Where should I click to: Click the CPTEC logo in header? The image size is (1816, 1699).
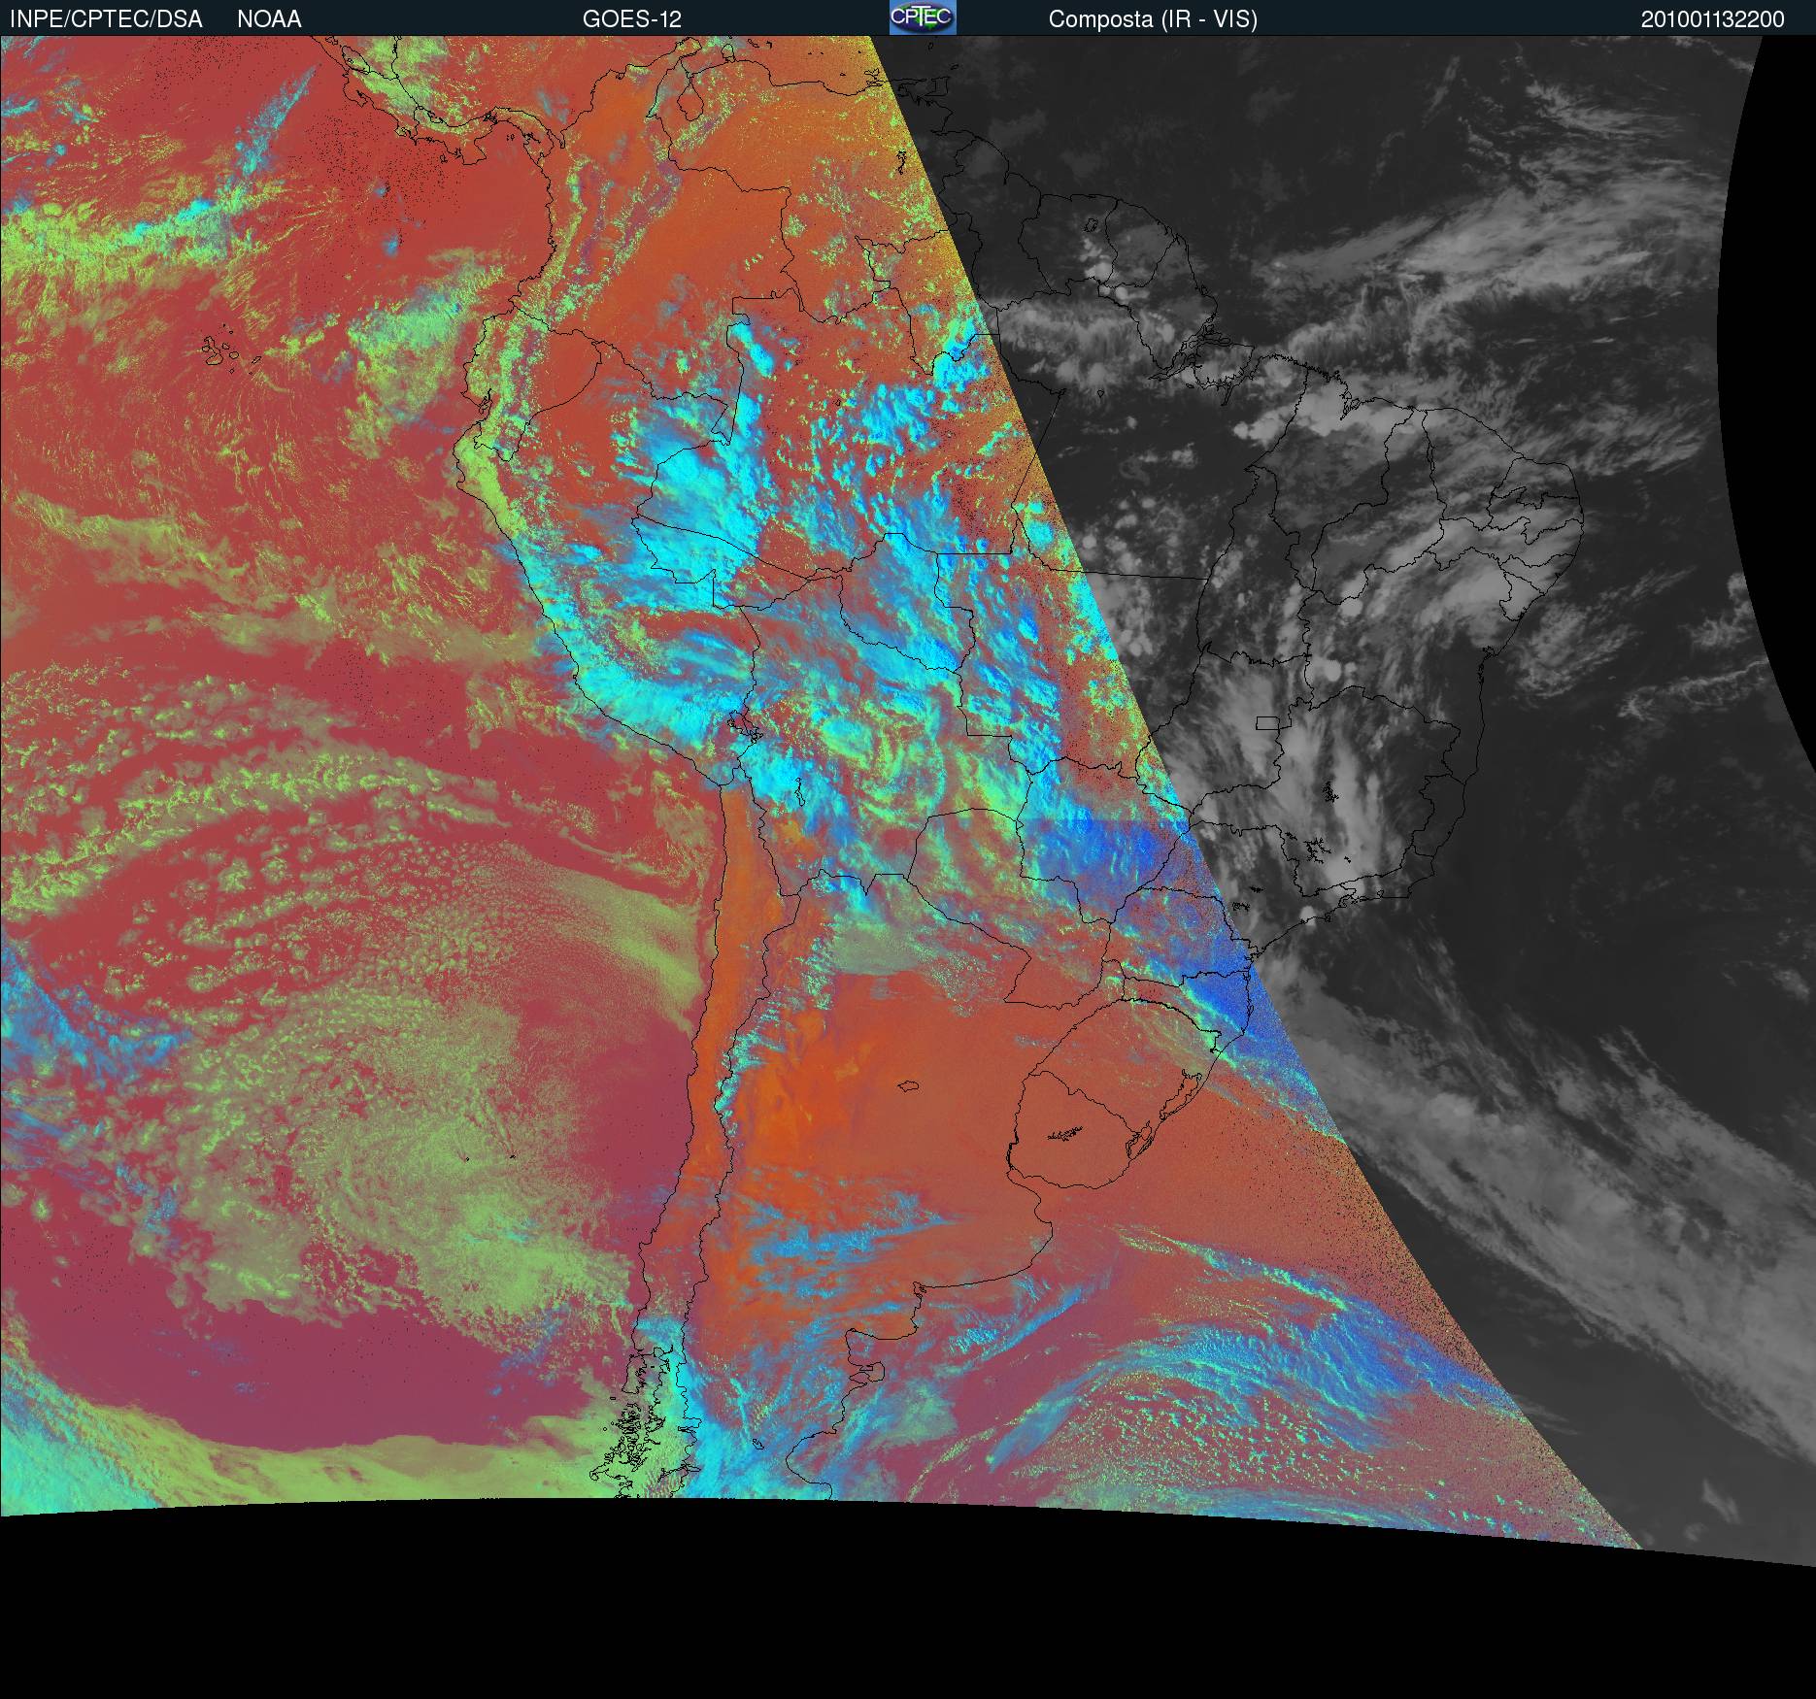923,17
